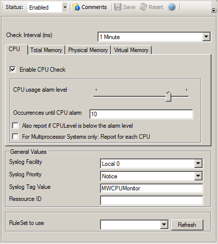Uncheck Enable CPU Check
The height and width of the screenshot is (244, 218).
(x=13, y=70)
